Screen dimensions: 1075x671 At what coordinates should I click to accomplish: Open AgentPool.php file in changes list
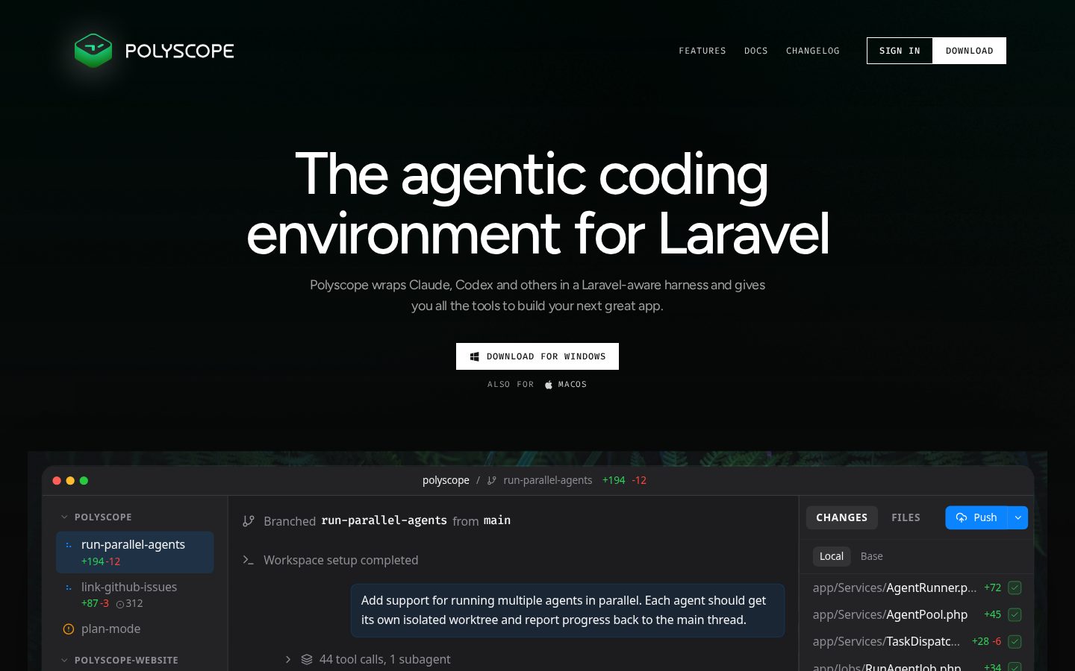pos(890,614)
